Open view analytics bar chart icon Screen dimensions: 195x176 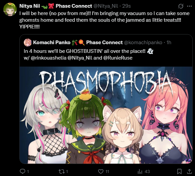[x=140, y=172]
